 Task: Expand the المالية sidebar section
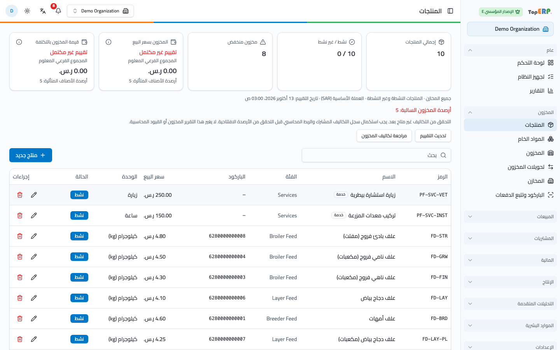tap(510, 260)
